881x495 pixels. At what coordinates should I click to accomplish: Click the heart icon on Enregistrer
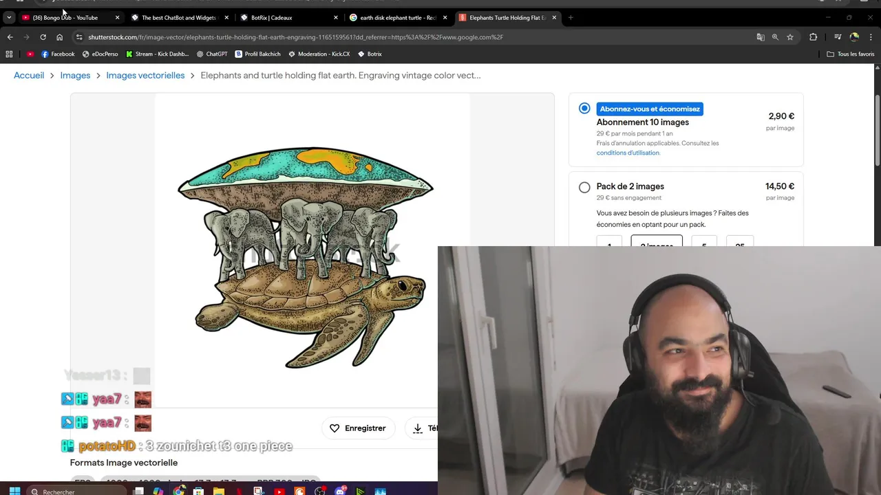335,428
